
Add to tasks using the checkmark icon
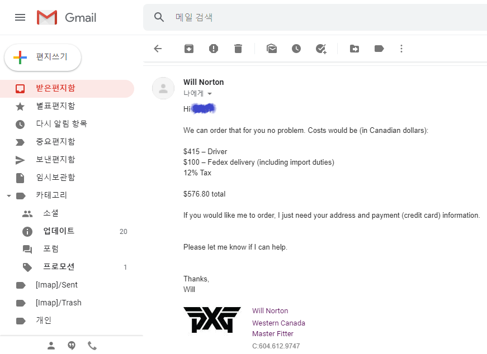[x=321, y=49]
